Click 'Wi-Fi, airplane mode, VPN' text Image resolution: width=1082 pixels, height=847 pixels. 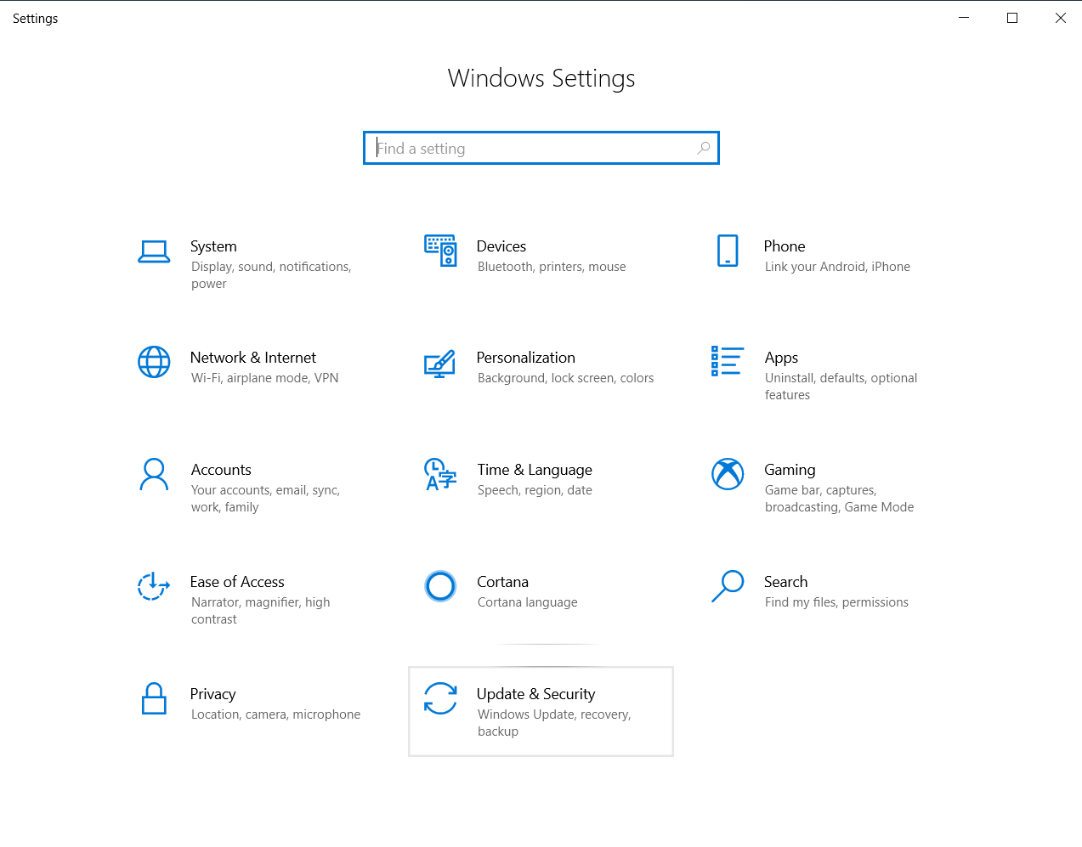(264, 378)
